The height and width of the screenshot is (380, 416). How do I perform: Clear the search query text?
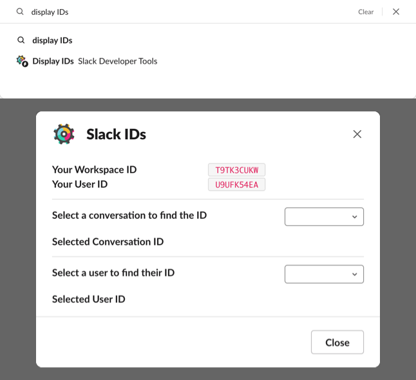[366, 12]
